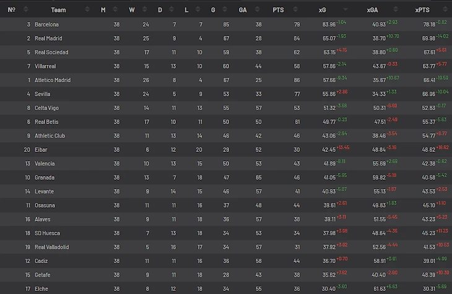The height and width of the screenshot is (294, 452).
Task: Open the Barcelona team link
Action: click(46, 25)
